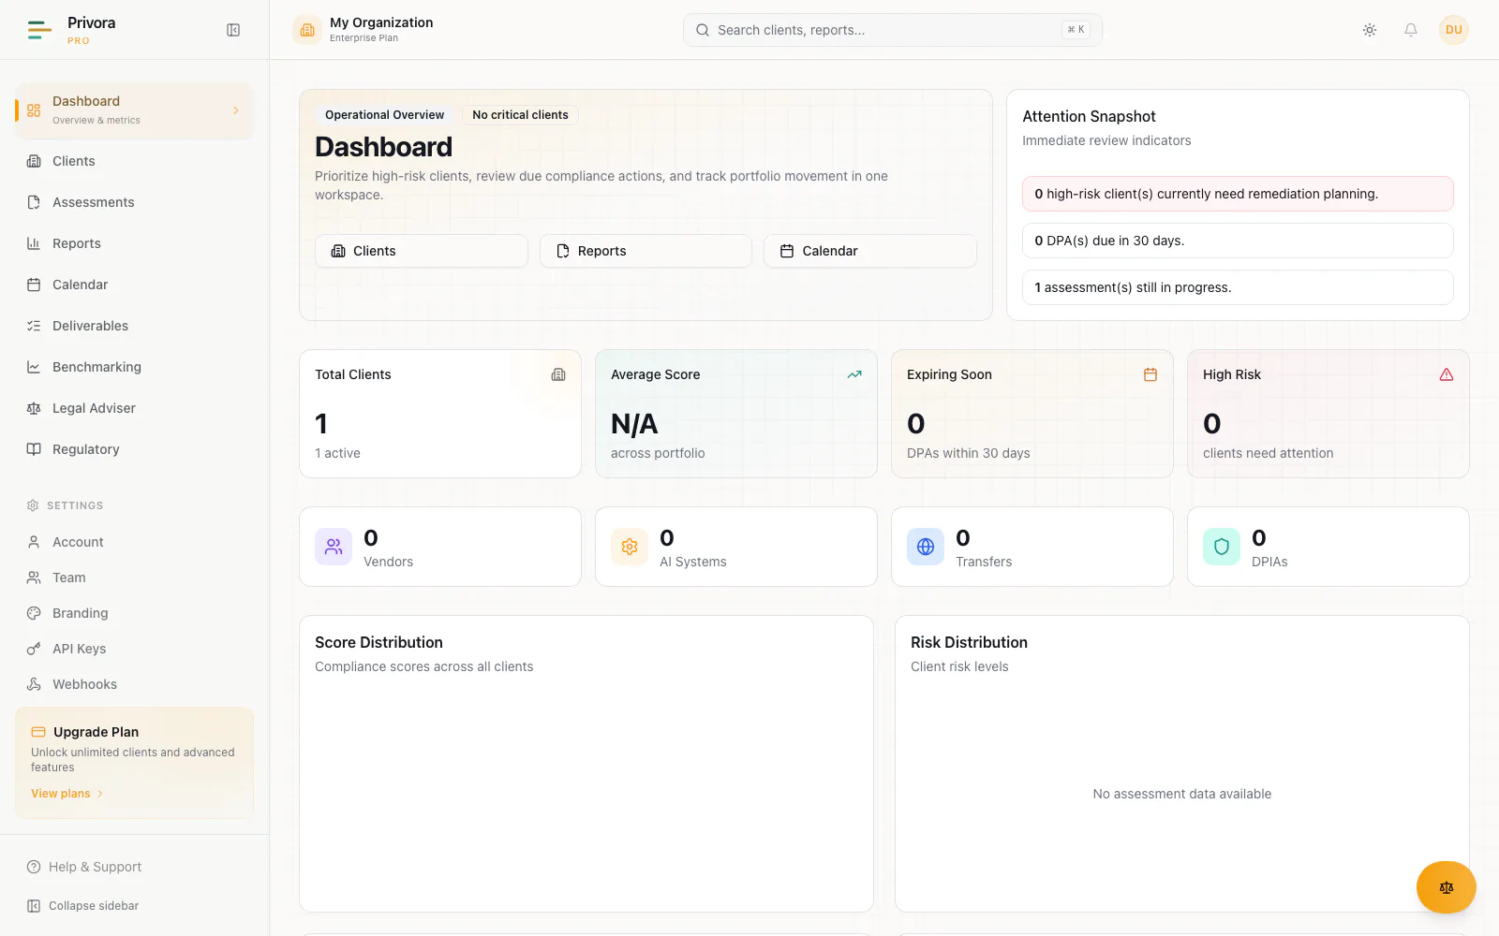Click the Privora logo icon
The height and width of the screenshot is (936, 1499).
(39, 30)
